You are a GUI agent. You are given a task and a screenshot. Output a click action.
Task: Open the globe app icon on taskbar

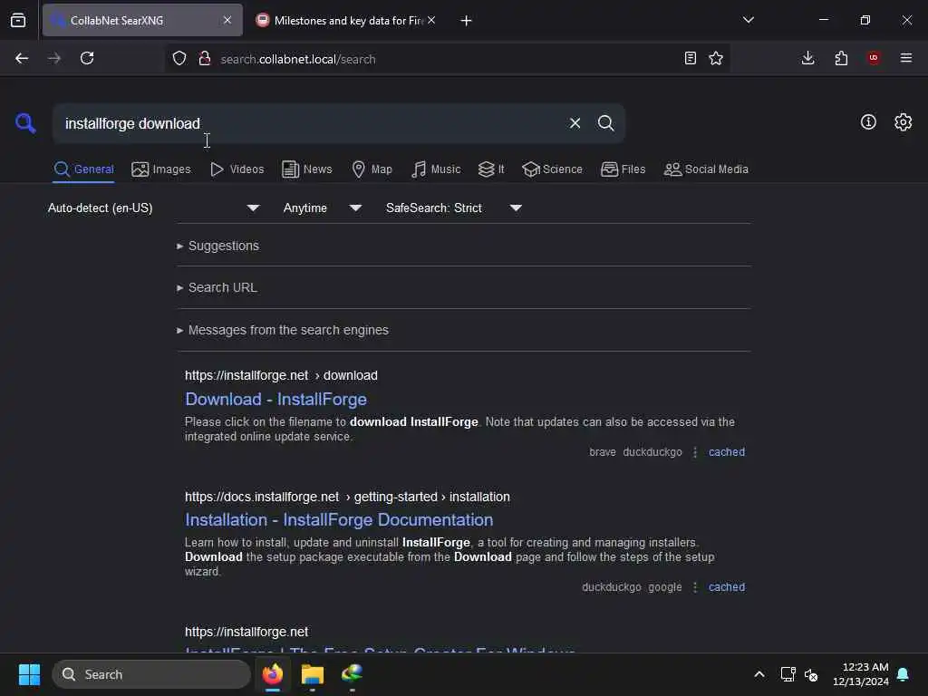coord(352,674)
